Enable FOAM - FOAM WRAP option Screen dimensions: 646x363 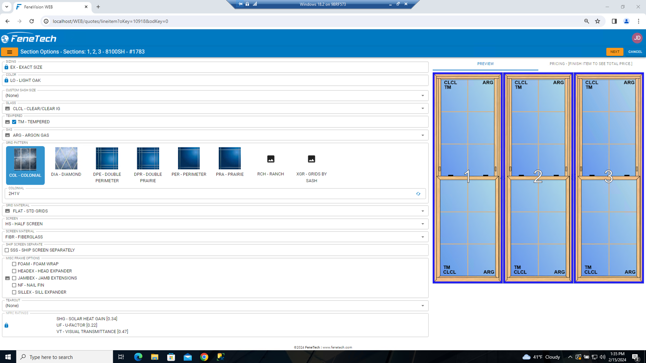tap(14, 264)
